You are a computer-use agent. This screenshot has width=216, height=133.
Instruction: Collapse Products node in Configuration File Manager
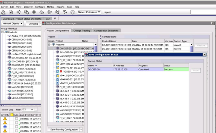(x=49, y=45)
